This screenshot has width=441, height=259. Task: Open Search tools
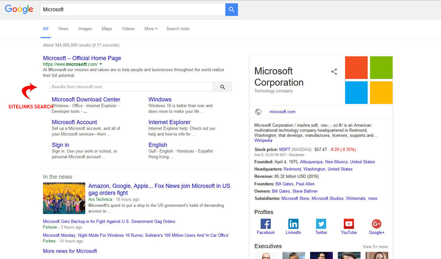pos(178,29)
